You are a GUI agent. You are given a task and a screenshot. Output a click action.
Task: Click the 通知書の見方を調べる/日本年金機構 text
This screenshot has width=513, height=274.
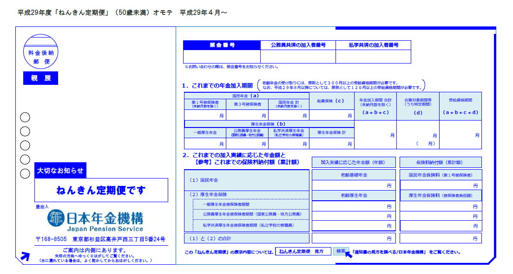(388, 252)
